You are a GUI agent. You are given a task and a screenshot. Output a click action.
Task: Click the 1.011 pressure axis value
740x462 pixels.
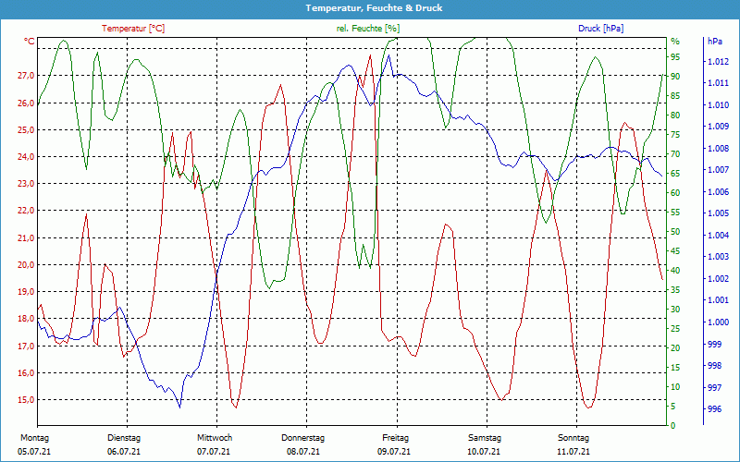(x=718, y=83)
